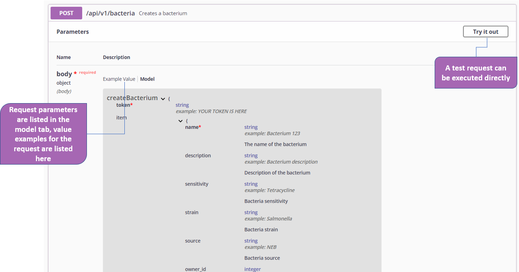The image size is (519, 272).
Task: Click the required body parameter name
Action: [x=64, y=74]
